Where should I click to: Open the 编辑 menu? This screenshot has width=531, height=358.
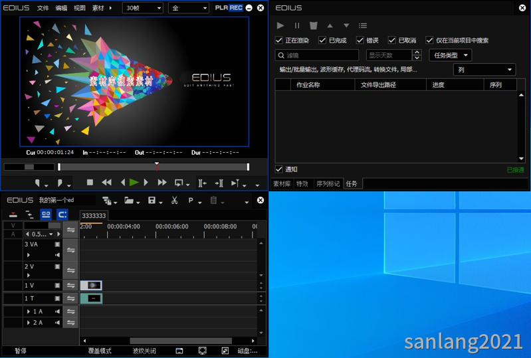pos(61,8)
